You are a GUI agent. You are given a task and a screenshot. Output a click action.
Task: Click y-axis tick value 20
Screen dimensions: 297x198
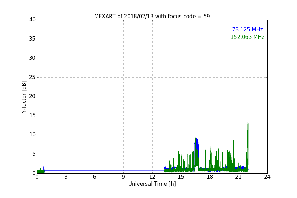point(32,97)
